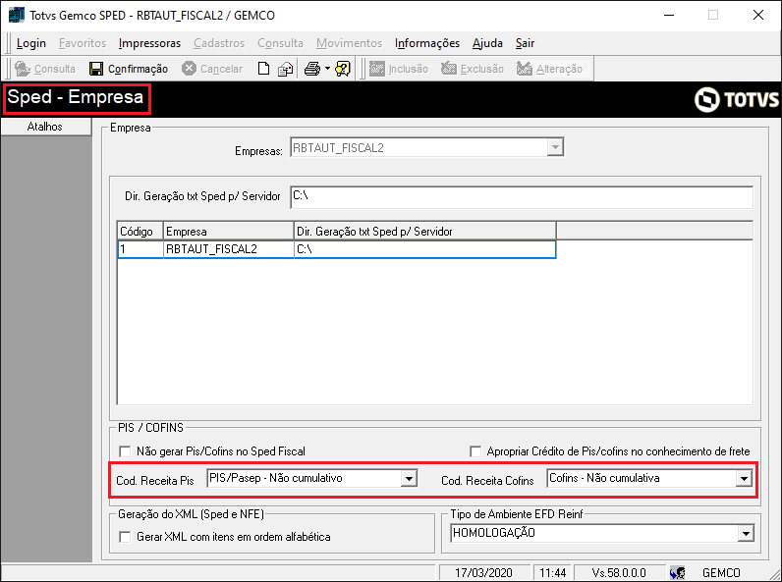Viewport: 782px width, 582px height.
Task: Open the Ajuda menu
Action: click(487, 43)
